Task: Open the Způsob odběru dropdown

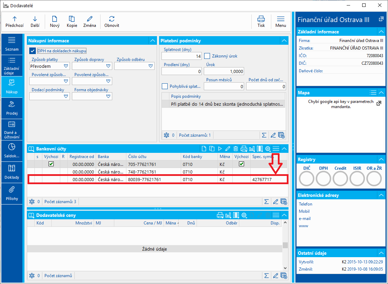Action: click(x=151, y=66)
